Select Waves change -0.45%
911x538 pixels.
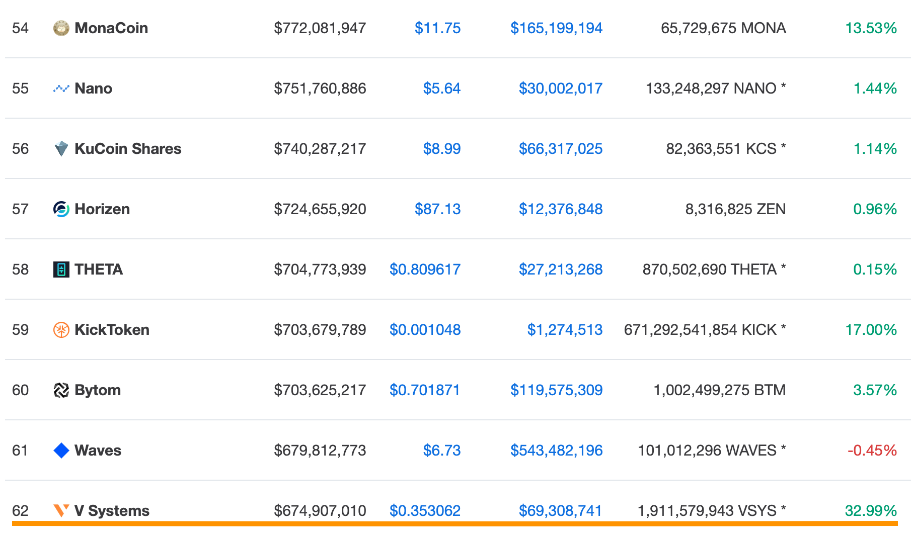(x=872, y=451)
